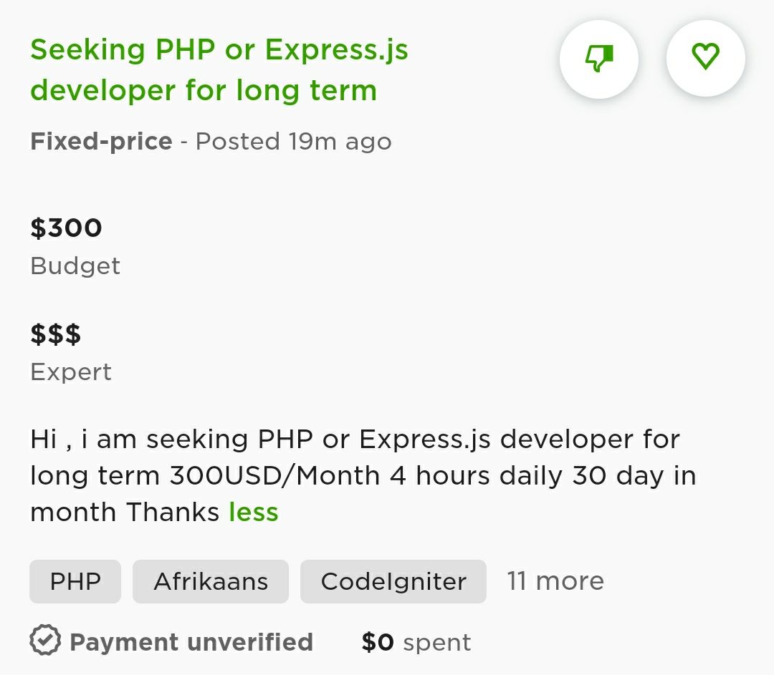Image resolution: width=774 pixels, height=675 pixels.
Task: Click the '$0 spent' client info
Action: coord(416,642)
